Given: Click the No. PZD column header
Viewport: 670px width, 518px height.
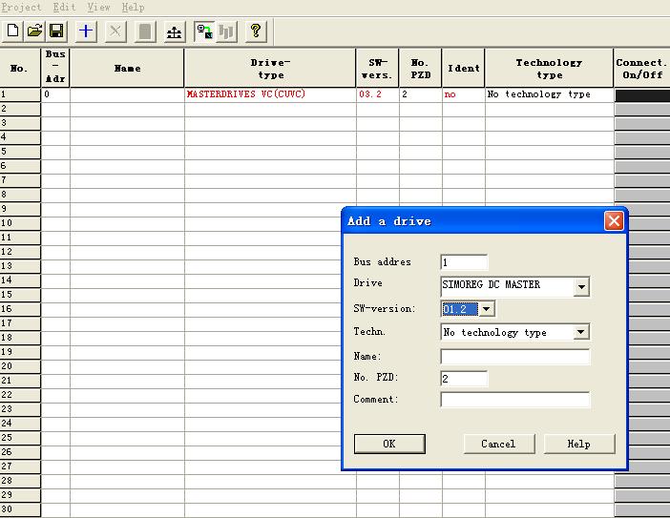Looking at the screenshot, I should [x=421, y=68].
